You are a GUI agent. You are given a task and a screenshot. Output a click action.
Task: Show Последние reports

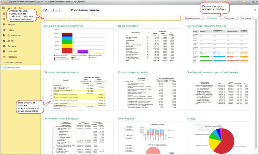[x=229, y=18]
